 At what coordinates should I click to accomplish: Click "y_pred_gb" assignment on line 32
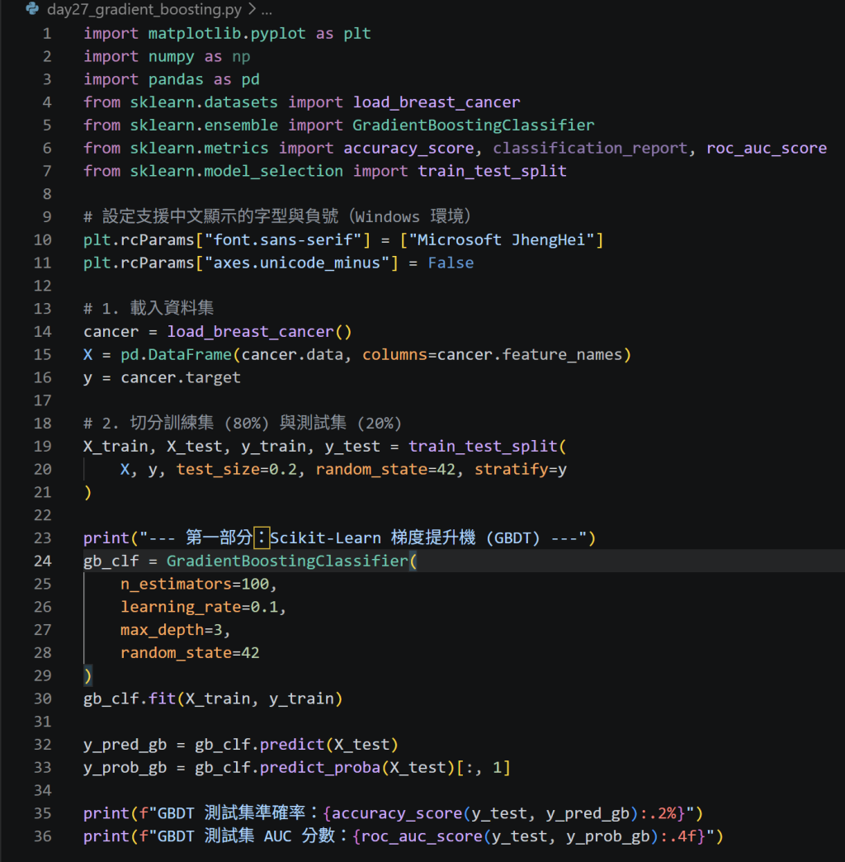125,745
